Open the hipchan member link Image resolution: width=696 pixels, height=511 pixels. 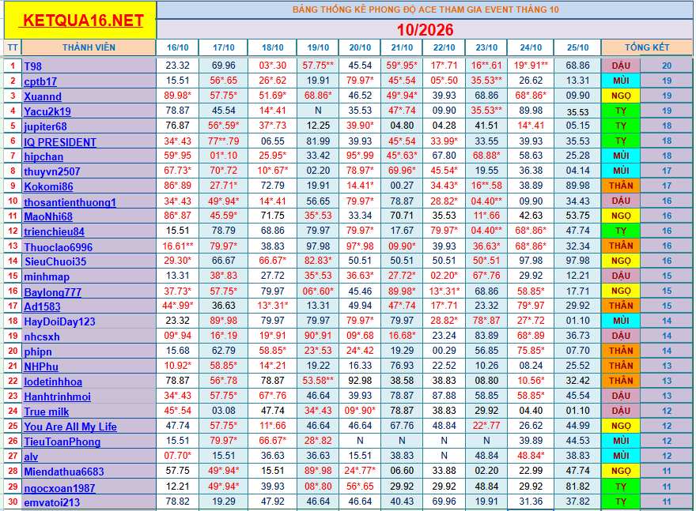(43, 156)
